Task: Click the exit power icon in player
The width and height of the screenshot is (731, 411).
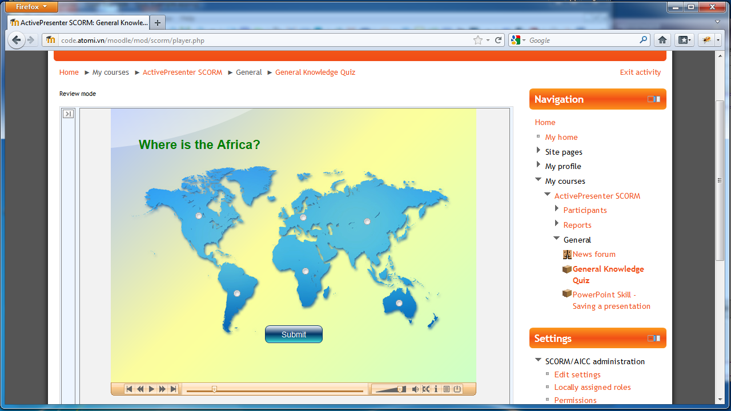Action: pos(457,389)
